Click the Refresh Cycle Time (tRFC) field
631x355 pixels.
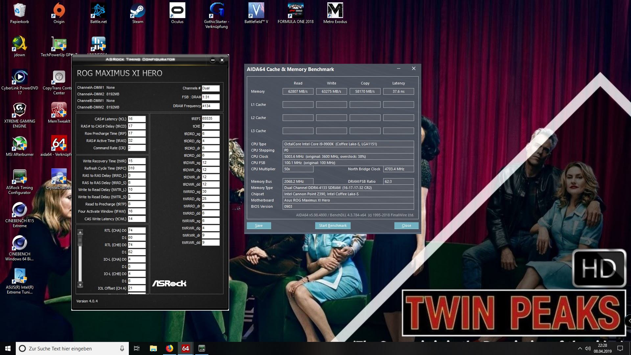(137, 168)
